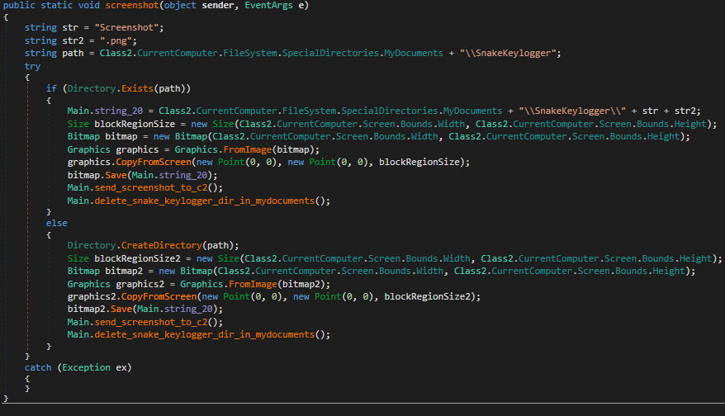Select the 'Exception' type in catch clause

86,367
